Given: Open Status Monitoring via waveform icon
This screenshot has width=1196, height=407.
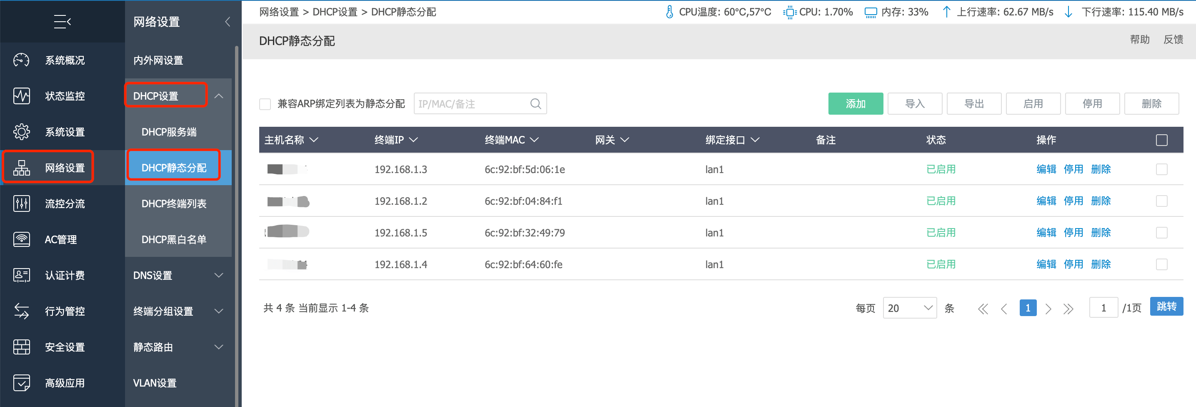Looking at the screenshot, I should (x=21, y=96).
